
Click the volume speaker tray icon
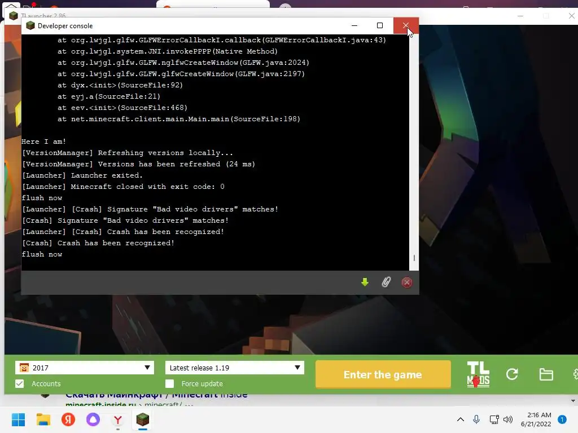508,419
